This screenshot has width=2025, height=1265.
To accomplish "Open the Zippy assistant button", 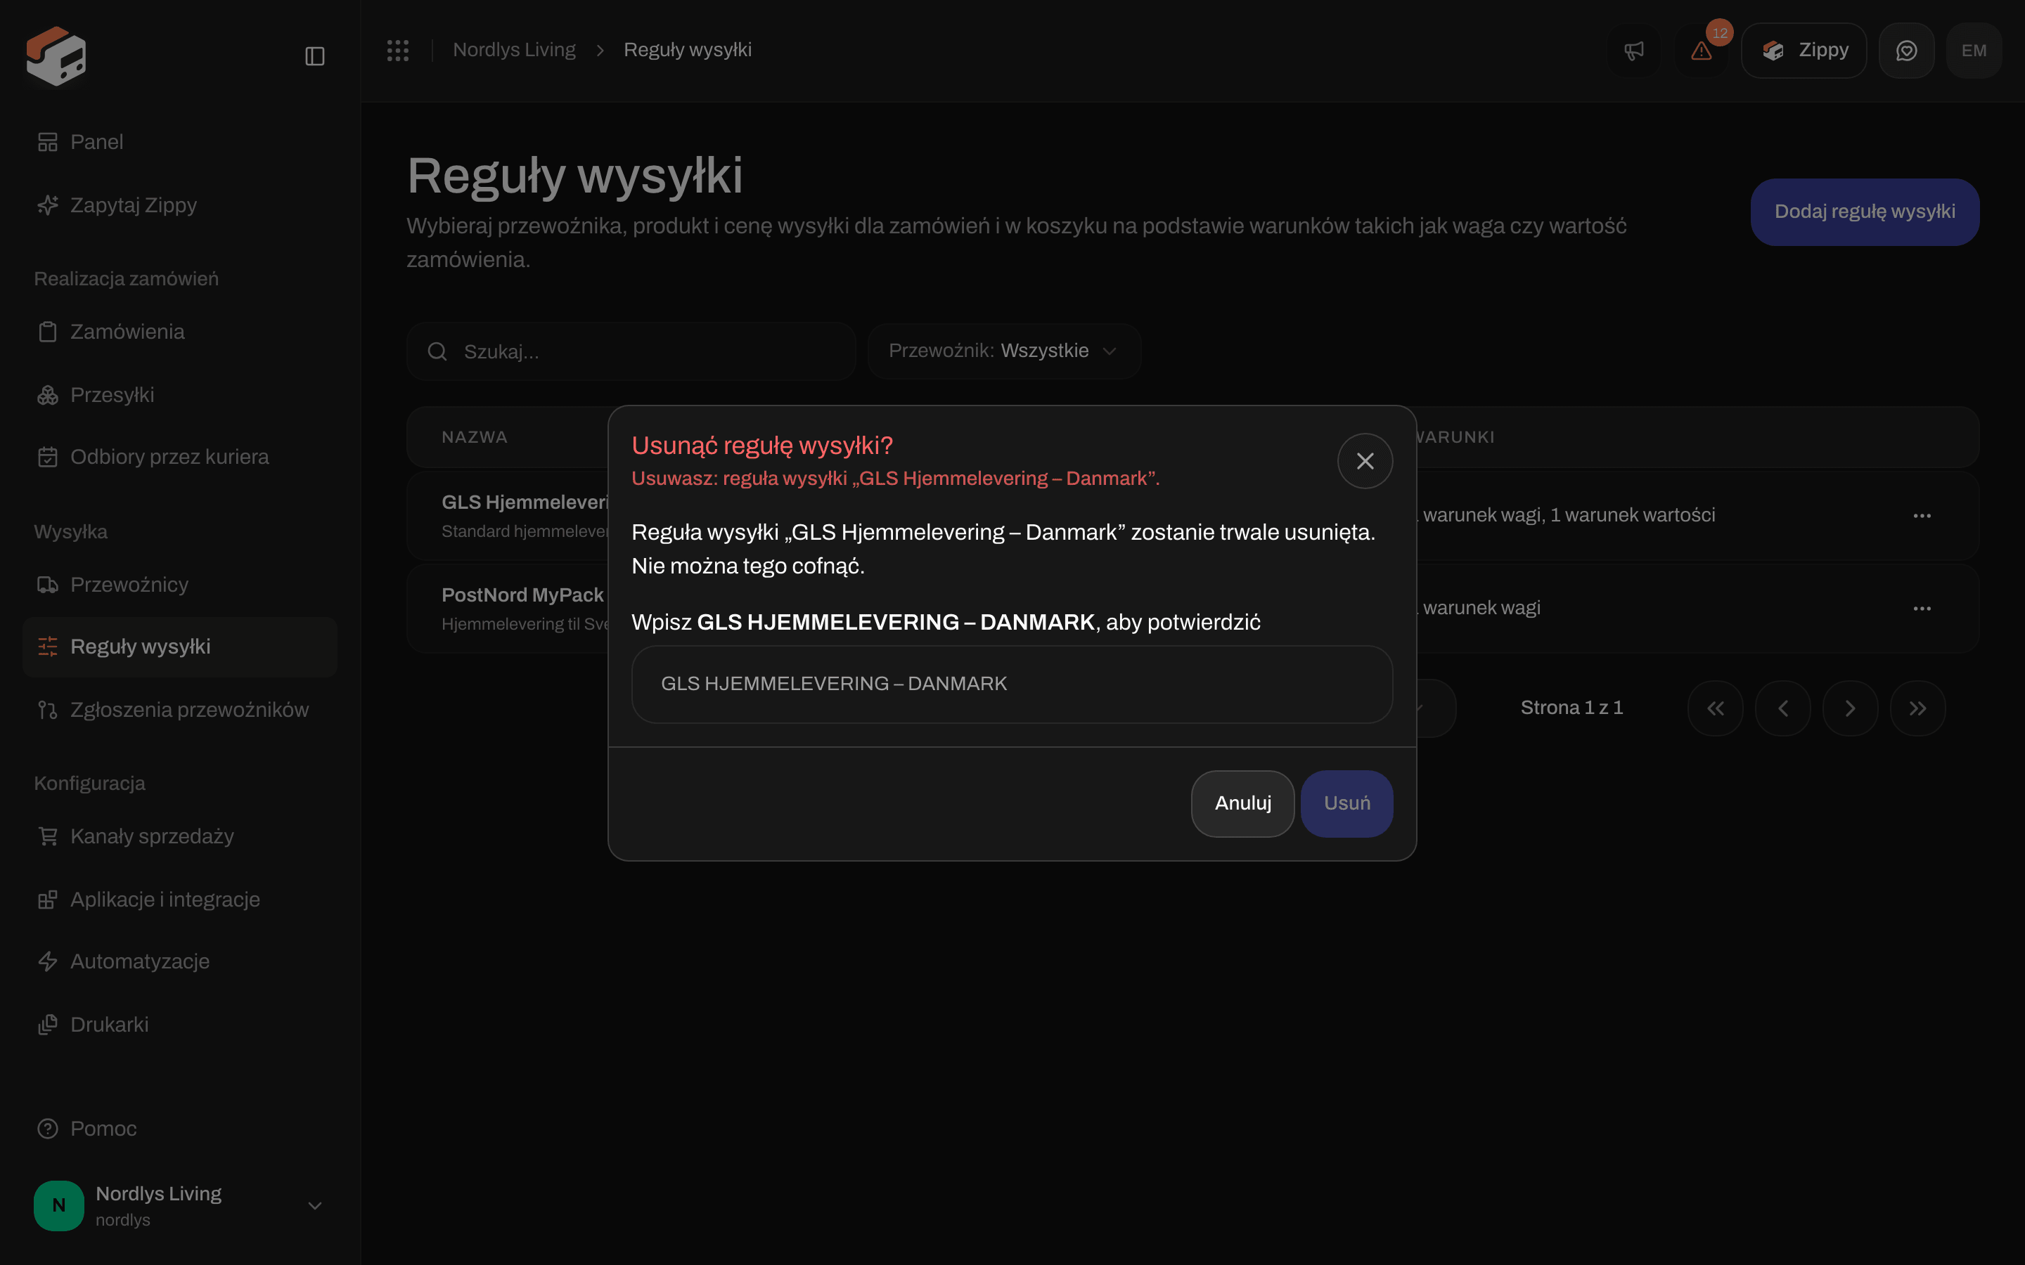I will [1804, 50].
